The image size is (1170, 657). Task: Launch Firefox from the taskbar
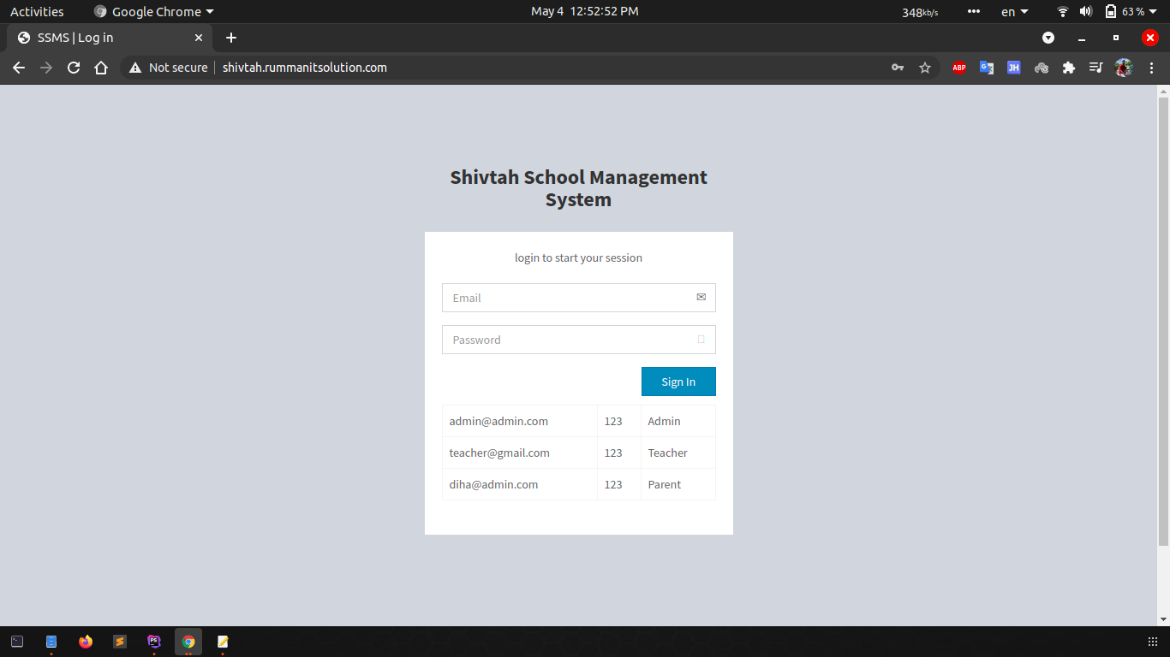[x=86, y=642]
